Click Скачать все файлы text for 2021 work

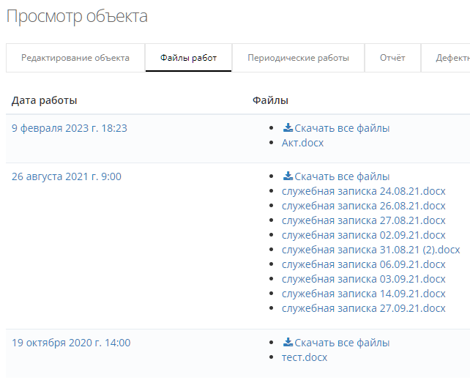[x=342, y=176]
